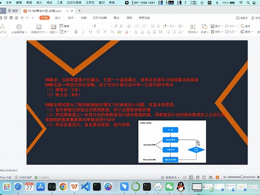Open the font size dropdown arrow
Image resolution: width=260 pixels, height=195 pixels.
(x=111, y=26)
